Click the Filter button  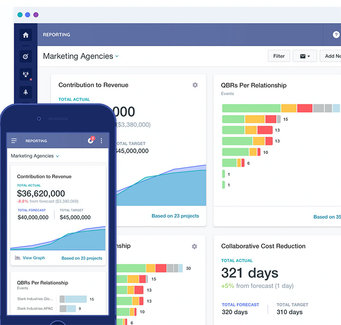point(279,56)
